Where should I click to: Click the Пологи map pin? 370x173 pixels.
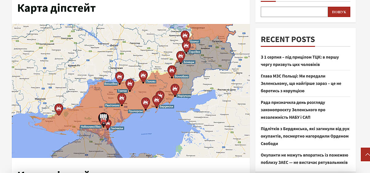[x=143, y=76]
